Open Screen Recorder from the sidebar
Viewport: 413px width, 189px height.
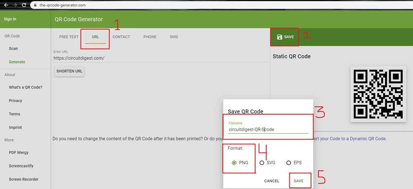coord(24,179)
